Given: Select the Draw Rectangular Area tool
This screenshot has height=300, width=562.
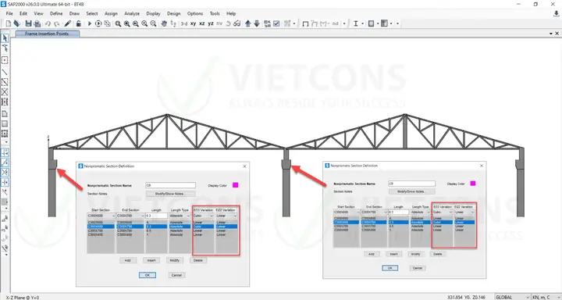Looking at the screenshot, I should point(5,124).
